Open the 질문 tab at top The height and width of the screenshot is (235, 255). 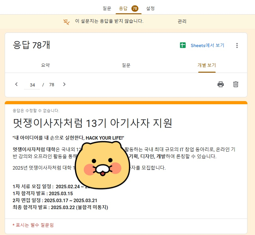pyautogui.click(x=107, y=8)
